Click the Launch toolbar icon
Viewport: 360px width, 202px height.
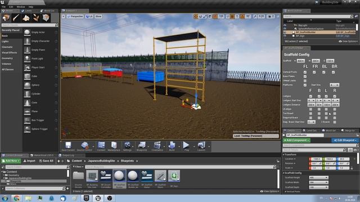coord(201,146)
